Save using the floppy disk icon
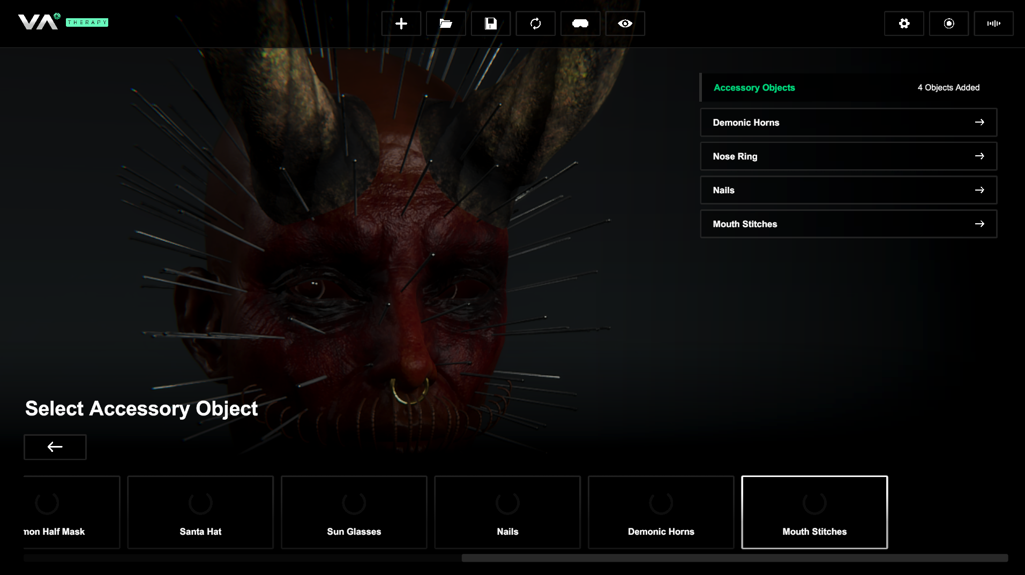 point(490,24)
